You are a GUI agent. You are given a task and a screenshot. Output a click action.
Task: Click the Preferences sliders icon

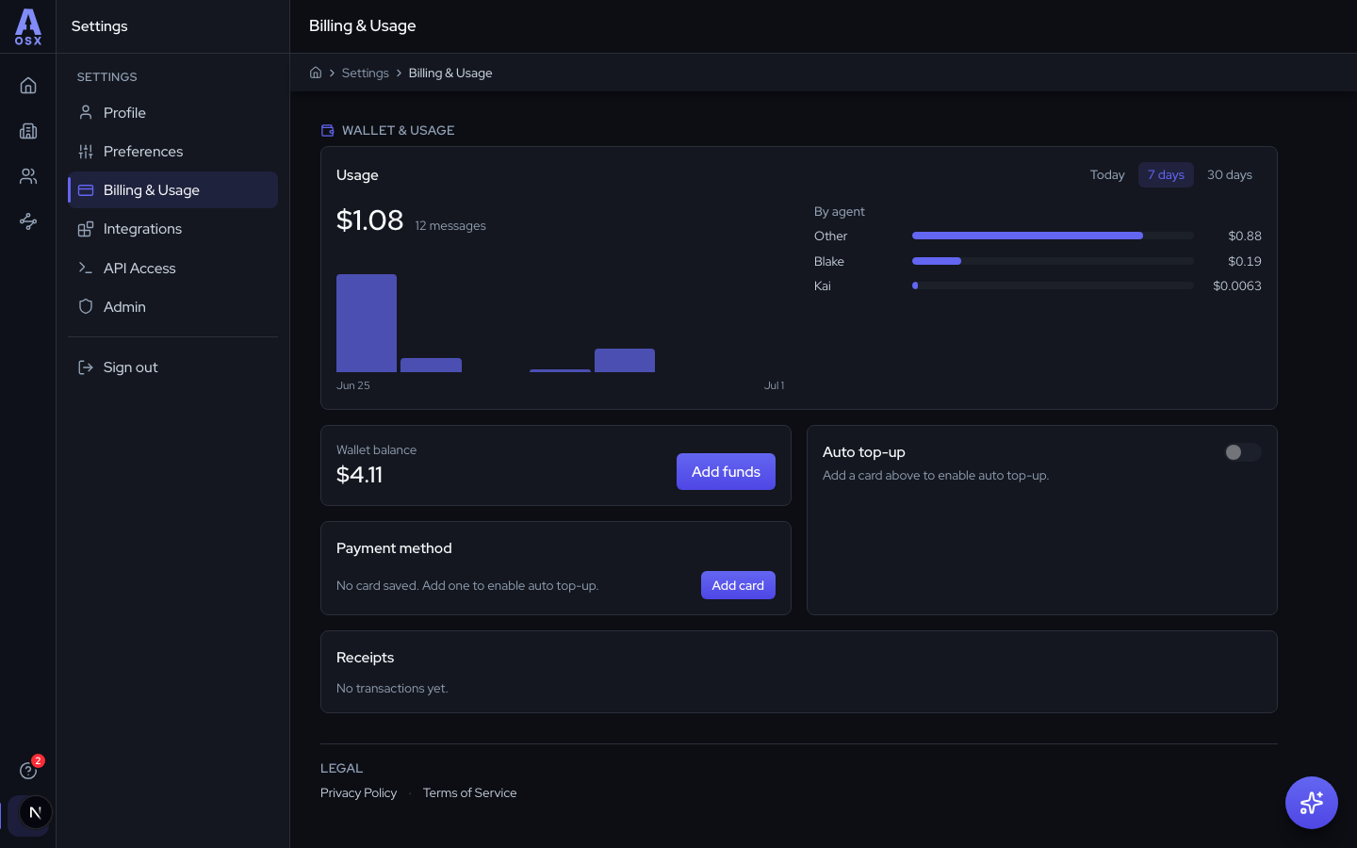coord(86,152)
